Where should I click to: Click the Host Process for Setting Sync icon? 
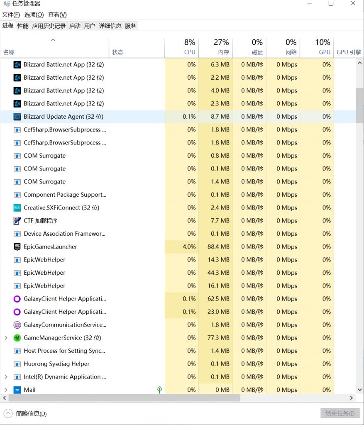tap(17, 351)
